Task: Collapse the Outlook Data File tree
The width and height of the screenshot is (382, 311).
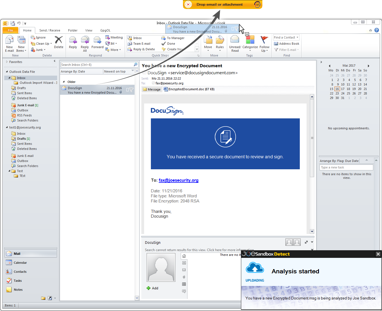Action: 7,72
